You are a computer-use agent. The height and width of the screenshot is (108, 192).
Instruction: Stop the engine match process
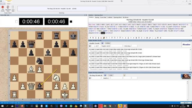[x=3, y=8]
